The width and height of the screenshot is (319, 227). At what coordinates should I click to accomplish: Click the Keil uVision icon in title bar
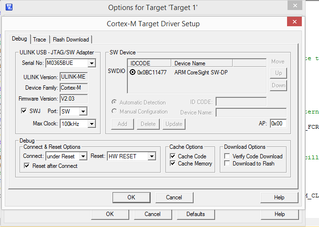coord(9,7)
